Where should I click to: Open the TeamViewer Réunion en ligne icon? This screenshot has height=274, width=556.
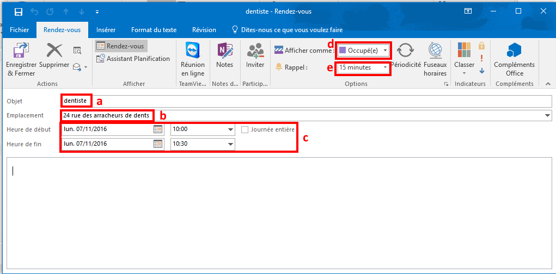[193, 50]
